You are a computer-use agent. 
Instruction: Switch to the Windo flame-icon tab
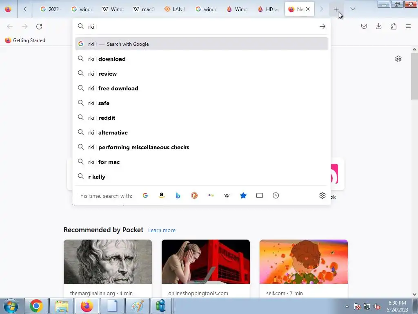(237, 9)
